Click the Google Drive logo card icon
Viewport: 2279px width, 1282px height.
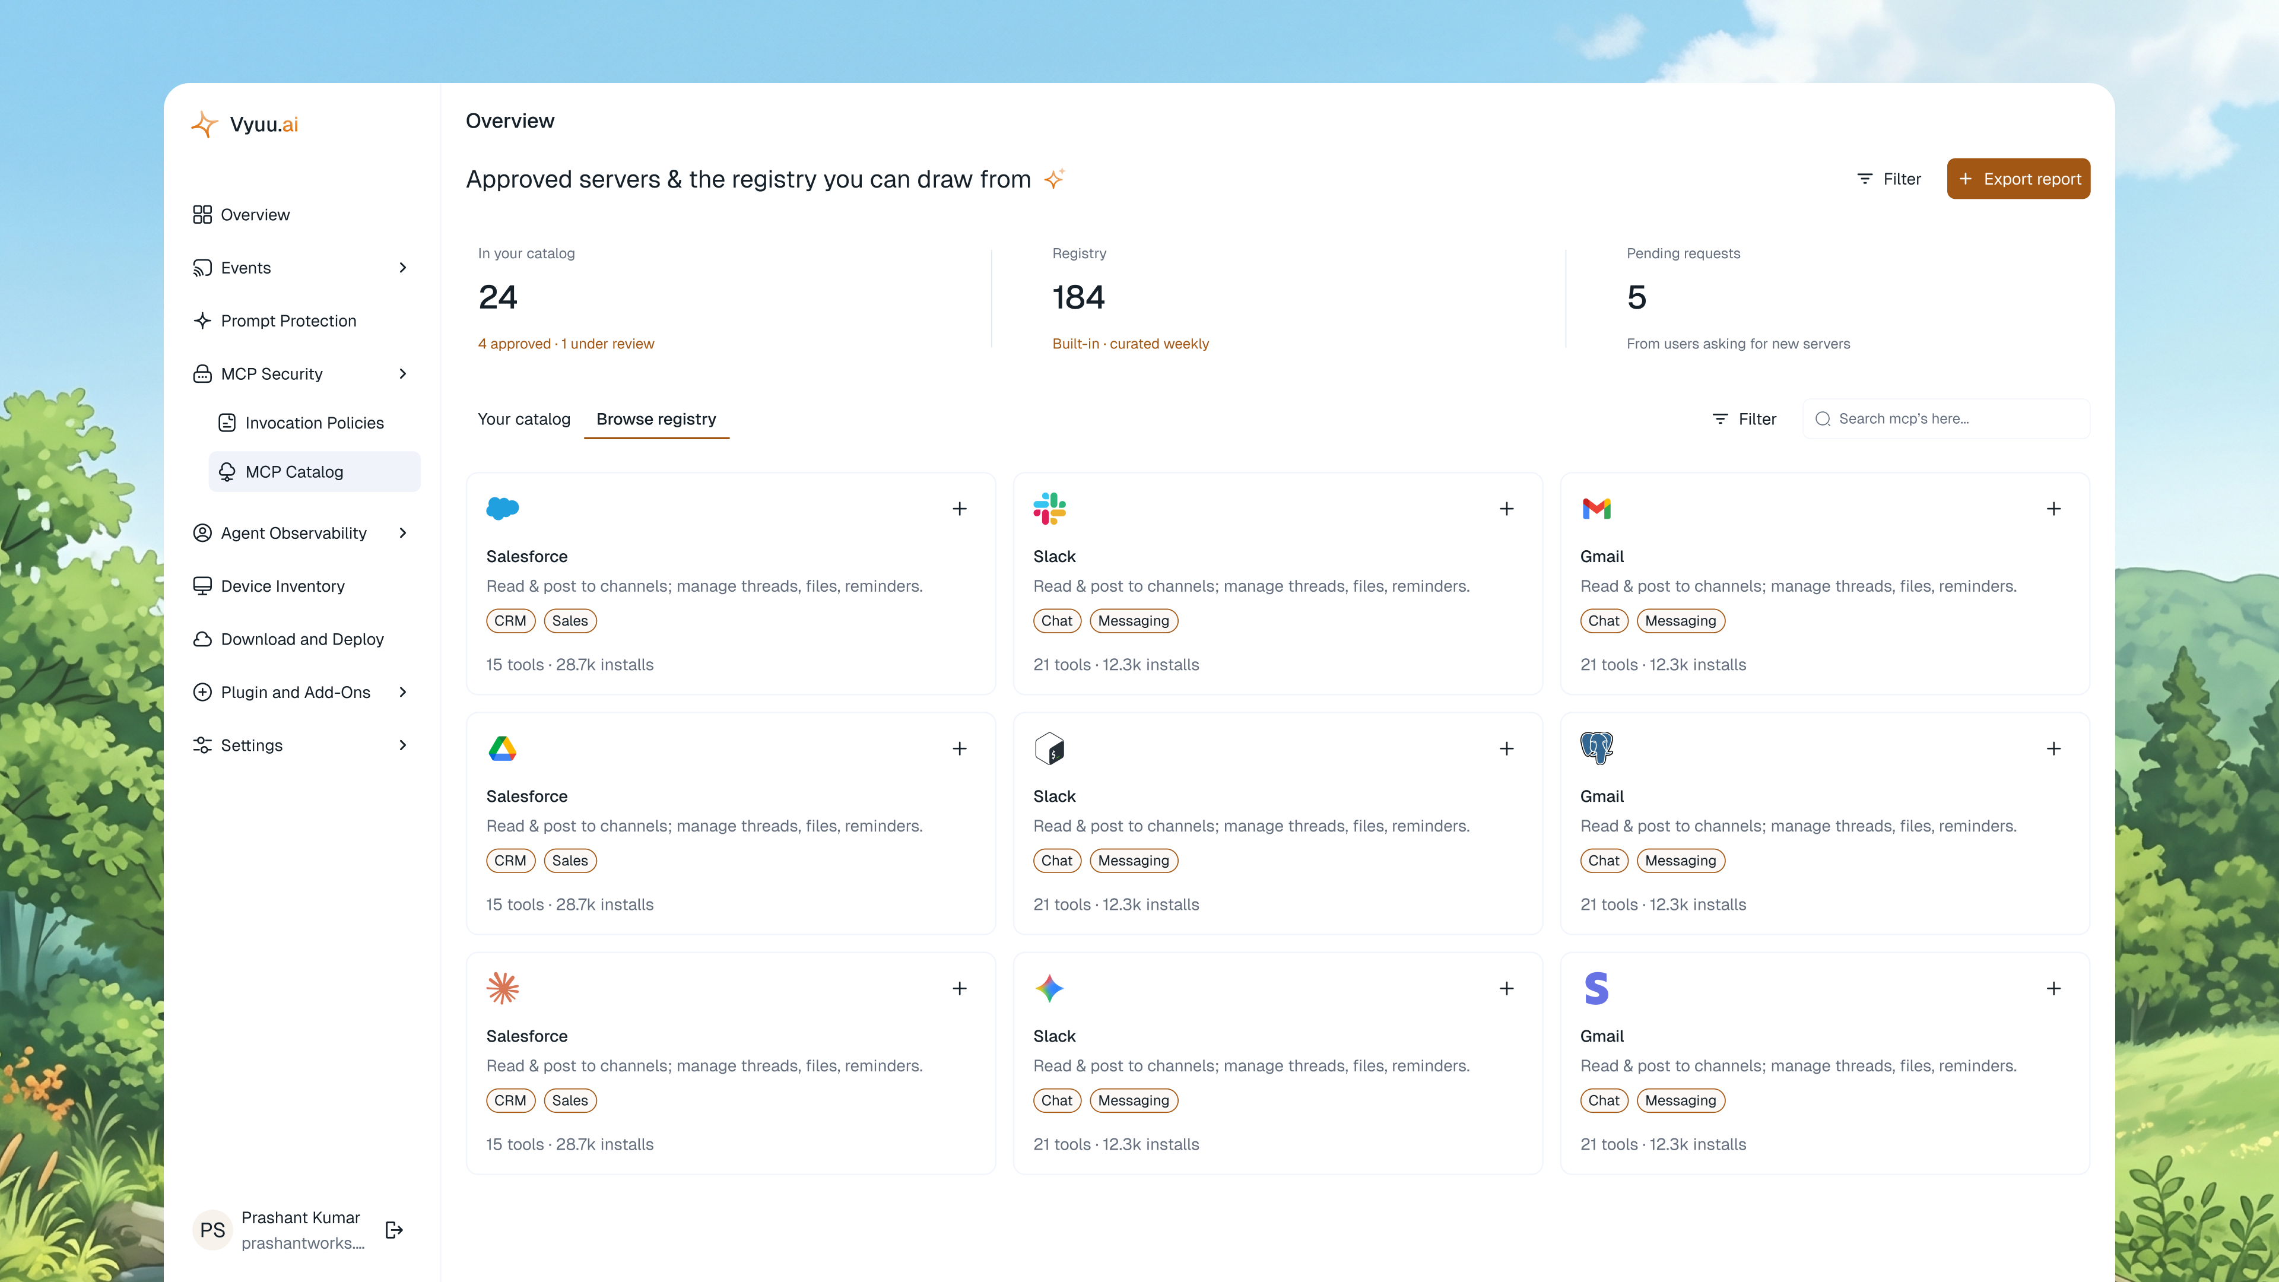point(503,748)
